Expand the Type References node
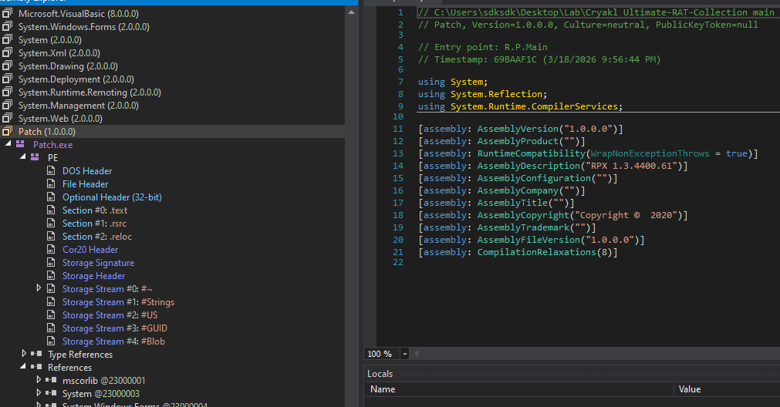Screen dimensions: 780x407 24,355
